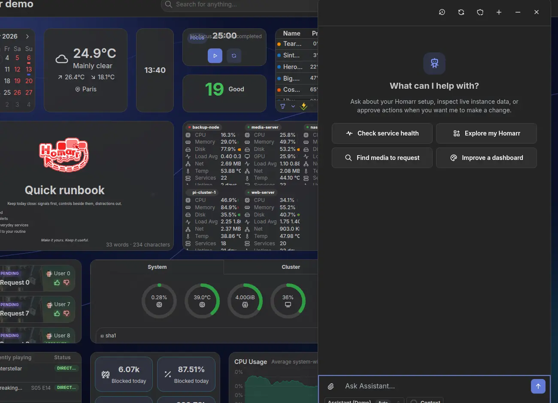Click the Name column header
The width and height of the screenshot is (558, 403).
click(x=291, y=33)
